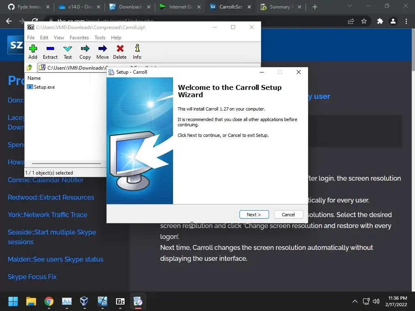Go up one folder level in 7-Zip
Viewport: 415px width, 311px height.
30,68
